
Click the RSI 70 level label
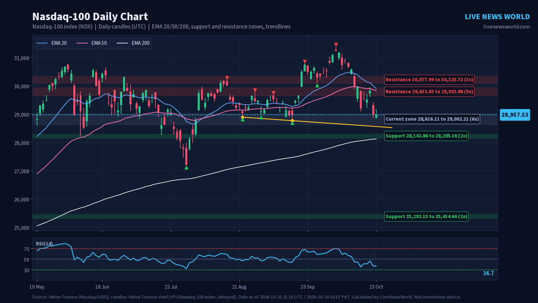[27, 249]
